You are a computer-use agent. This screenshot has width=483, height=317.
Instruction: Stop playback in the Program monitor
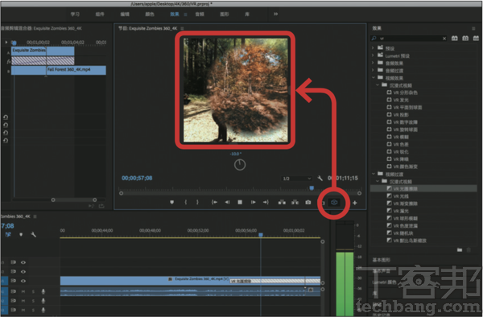tap(240, 202)
